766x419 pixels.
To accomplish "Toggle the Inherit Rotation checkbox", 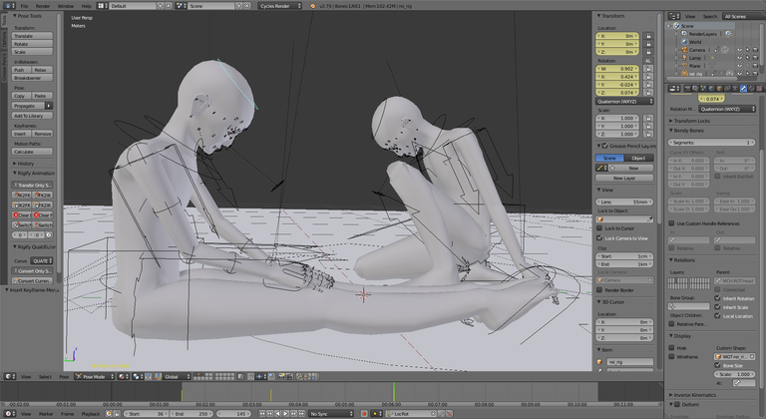I will (719, 297).
